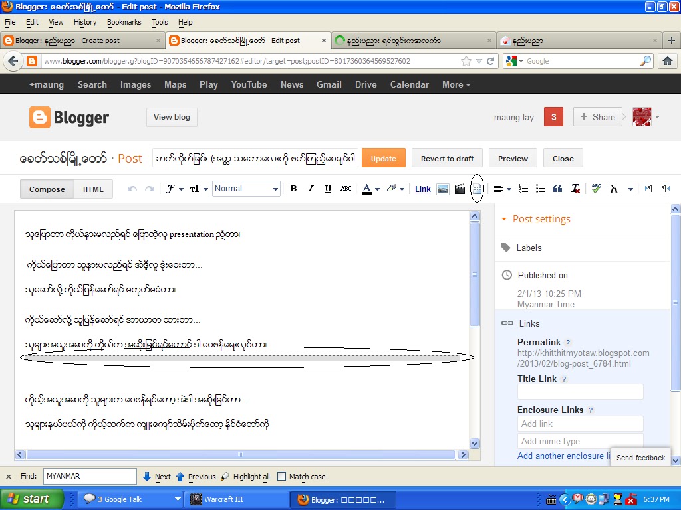Close the find bar
Viewport: 681px width, 510px height.
(x=8, y=477)
